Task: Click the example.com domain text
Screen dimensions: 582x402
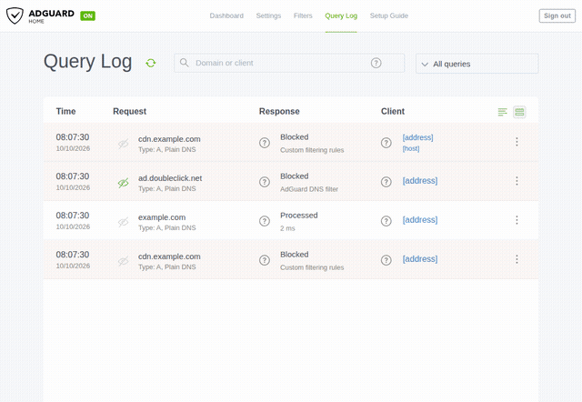Action: (x=162, y=217)
